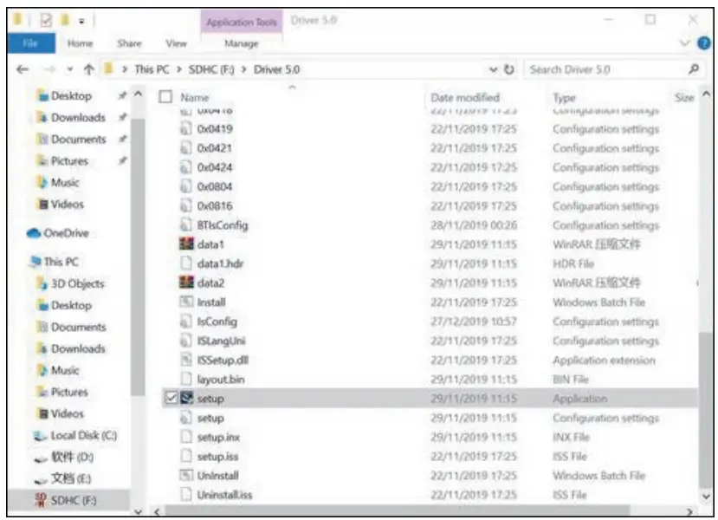This screenshot has width=718, height=520.
Task: Click the Uninstall batch file icon
Action: coord(186,475)
